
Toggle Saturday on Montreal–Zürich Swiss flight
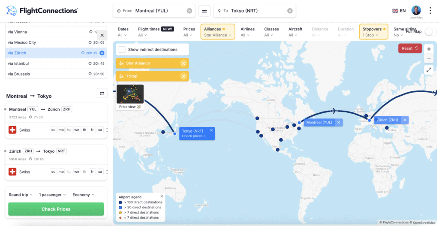100,130
